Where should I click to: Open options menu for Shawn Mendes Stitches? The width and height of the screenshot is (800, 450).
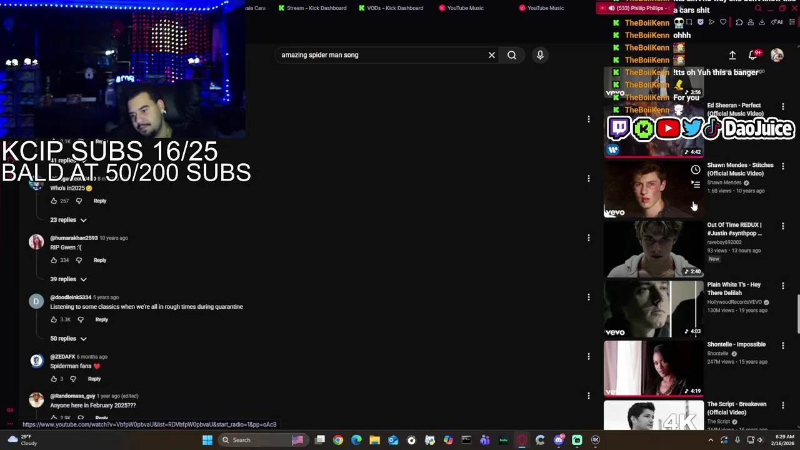coord(783,166)
